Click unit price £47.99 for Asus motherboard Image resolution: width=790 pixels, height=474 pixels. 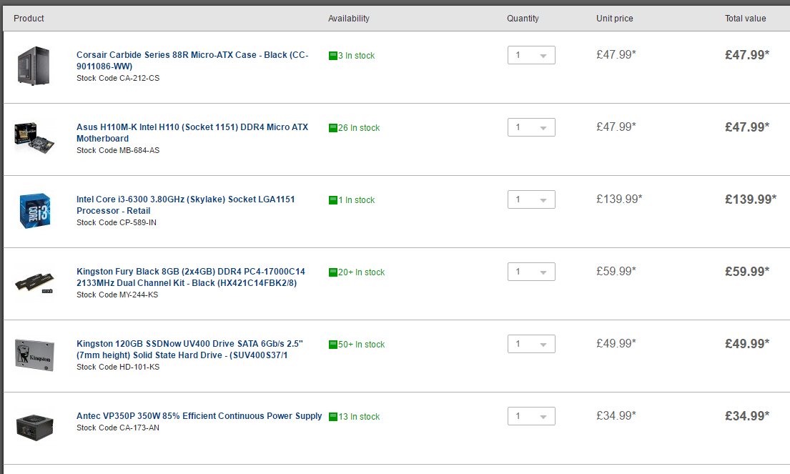[x=616, y=127]
